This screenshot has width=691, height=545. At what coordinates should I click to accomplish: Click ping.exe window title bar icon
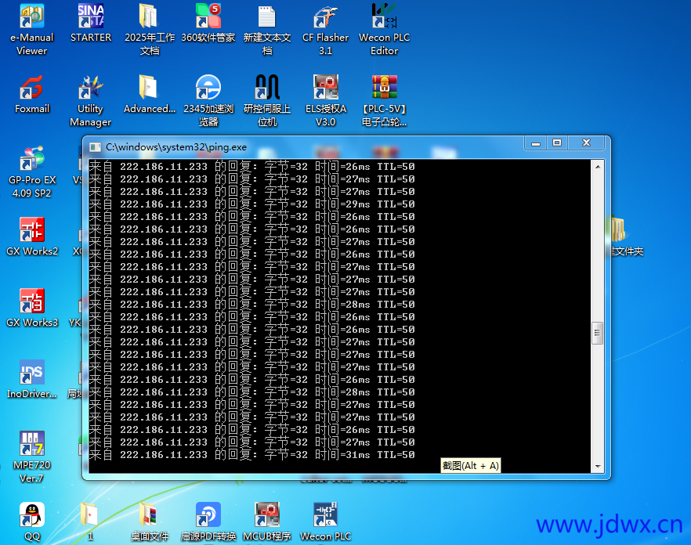[95, 147]
